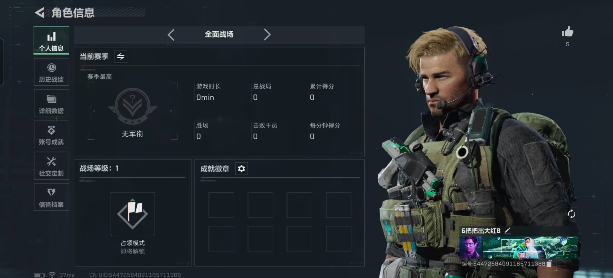Open the 信誉档案 badge icon

[51, 192]
